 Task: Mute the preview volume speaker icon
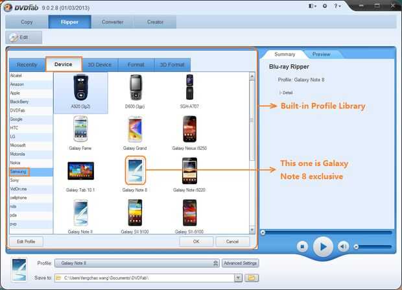pos(343,247)
